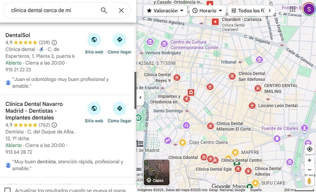Open info icon beside DentalSol rating
This screenshot has height=192, width=316.
tap(54, 43)
